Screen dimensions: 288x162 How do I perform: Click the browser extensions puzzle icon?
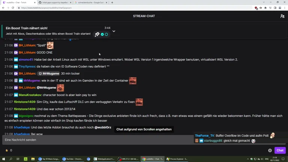click(x=265, y=8)
